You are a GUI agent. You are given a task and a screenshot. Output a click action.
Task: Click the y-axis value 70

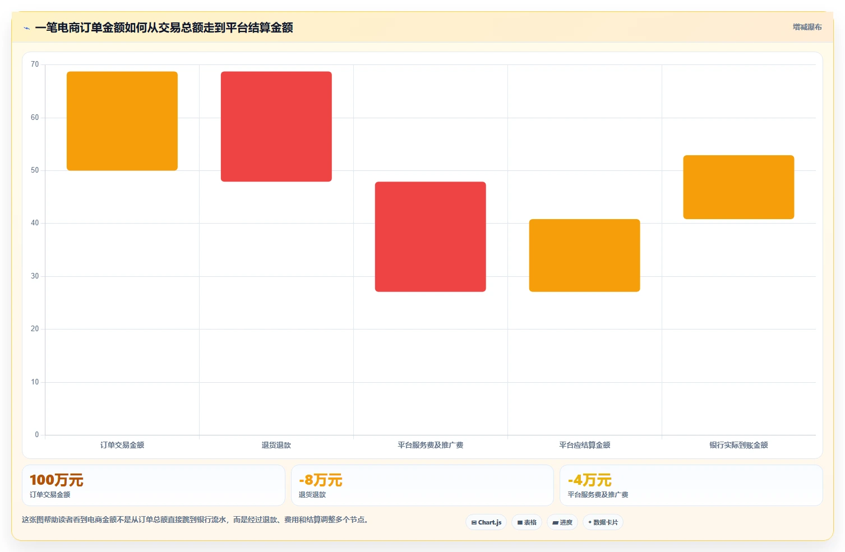[35, 64]
